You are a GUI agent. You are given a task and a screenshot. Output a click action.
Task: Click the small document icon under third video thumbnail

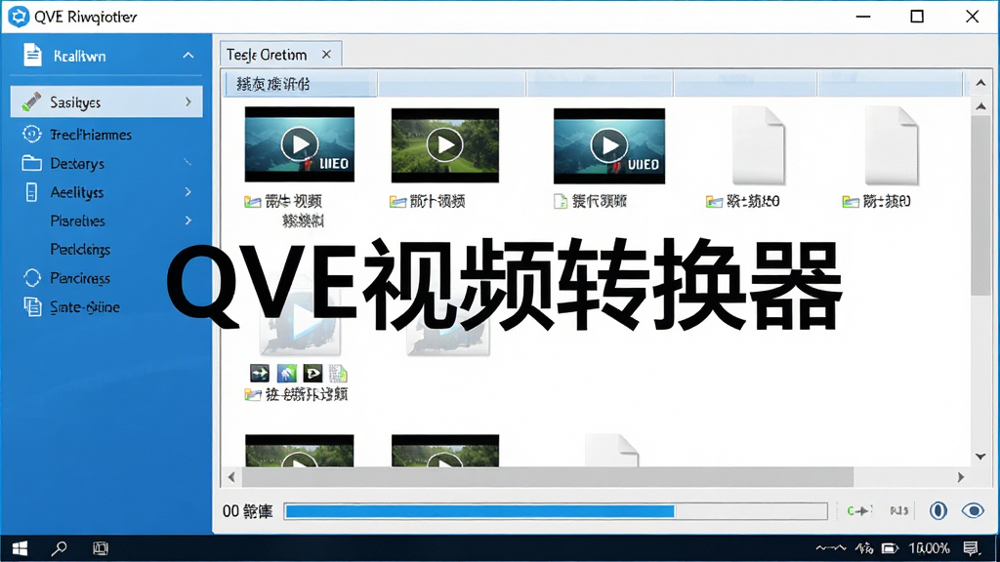560,201
